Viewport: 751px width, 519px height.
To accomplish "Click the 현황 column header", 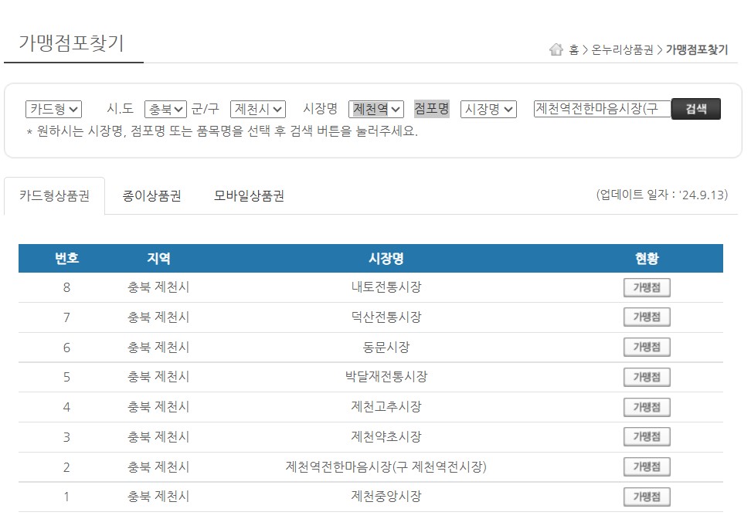I will (x=647, y=259).
